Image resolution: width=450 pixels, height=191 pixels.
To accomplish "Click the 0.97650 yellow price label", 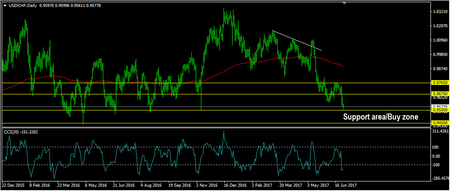I will point(440,83).
